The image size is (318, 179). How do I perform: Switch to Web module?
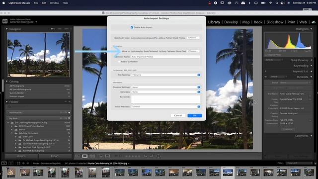click(303, 22)
